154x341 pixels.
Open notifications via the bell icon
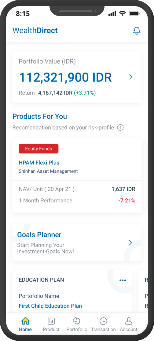point(137,31)
